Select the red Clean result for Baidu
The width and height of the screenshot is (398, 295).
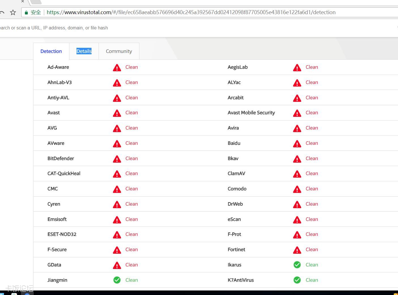pyautogui.click(x=312, y=143)
